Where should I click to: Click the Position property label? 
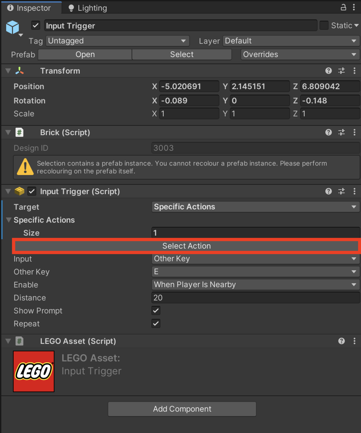click(29, 87)
